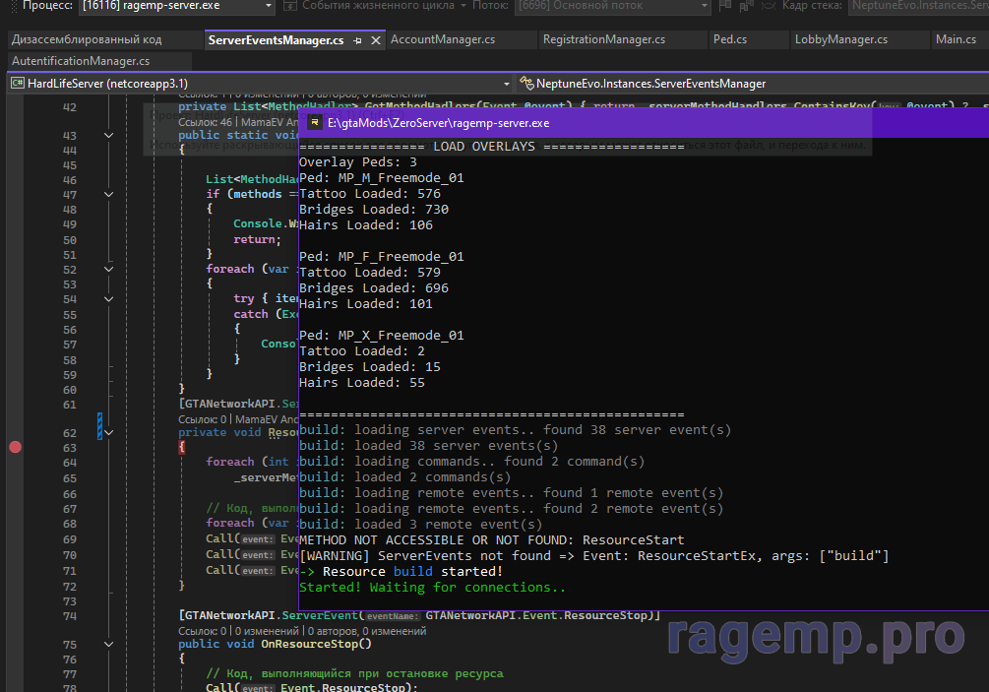Image resolution: width=989 pixels, height=692 pixels.
Task: Expand the HardLifeServer (netcoreapp3.1) project dropdown
Action: coord(507,84)
